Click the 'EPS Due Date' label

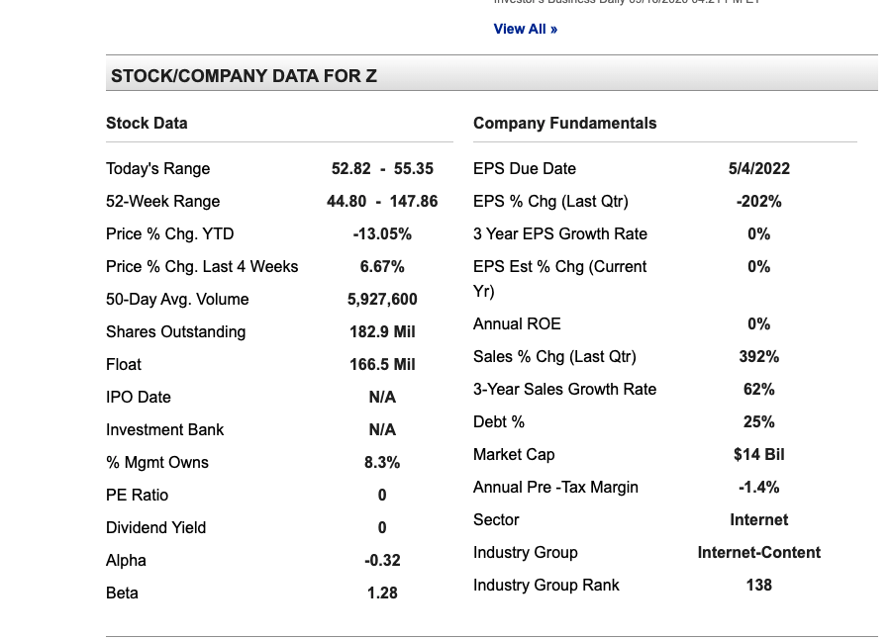(x=525, y=169)
